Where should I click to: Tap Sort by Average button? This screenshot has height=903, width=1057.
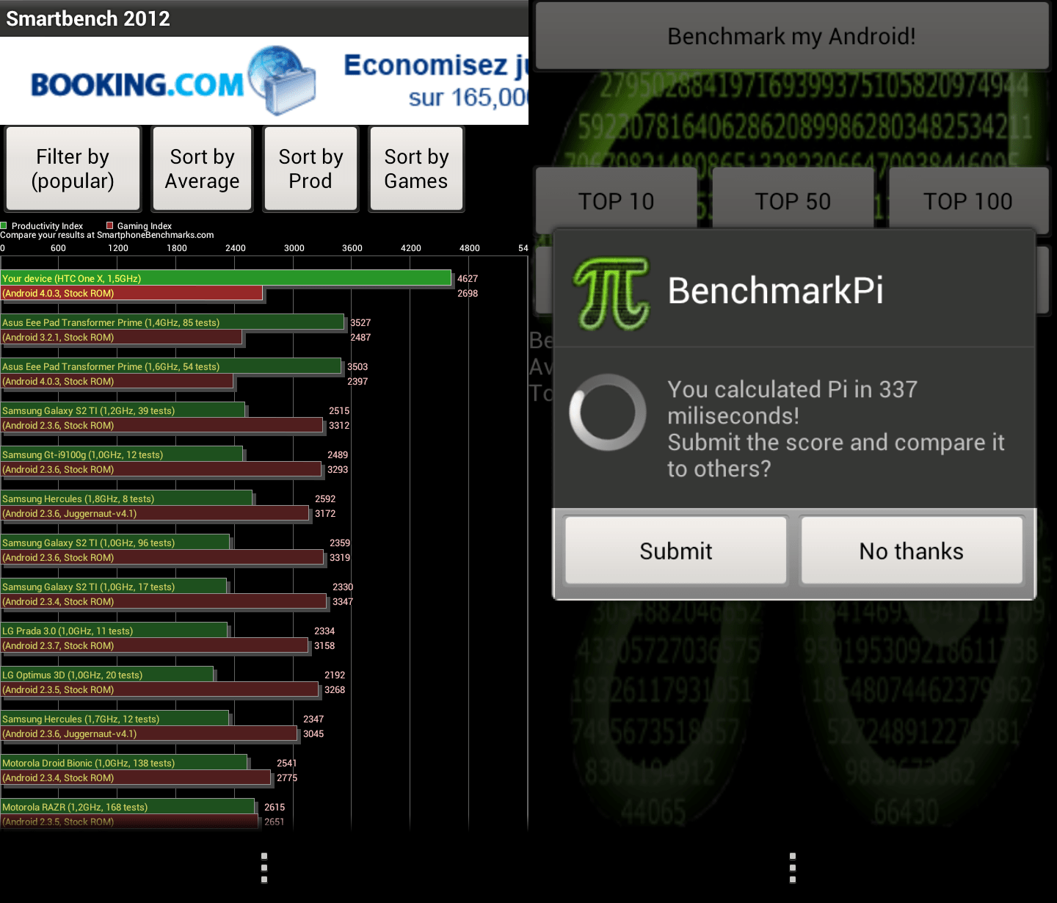click(202, 169)
